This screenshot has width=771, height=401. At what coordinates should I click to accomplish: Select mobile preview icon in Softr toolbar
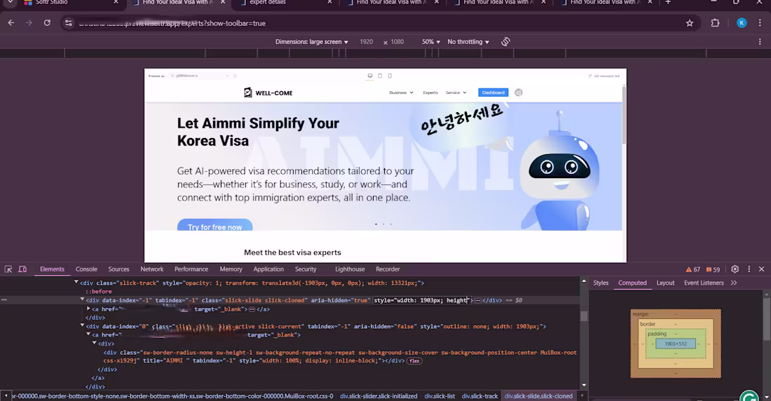click(x=390, y=76)
